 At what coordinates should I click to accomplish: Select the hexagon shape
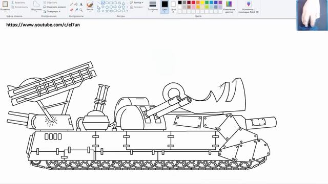pyautogui.click(x=111, y=7)
